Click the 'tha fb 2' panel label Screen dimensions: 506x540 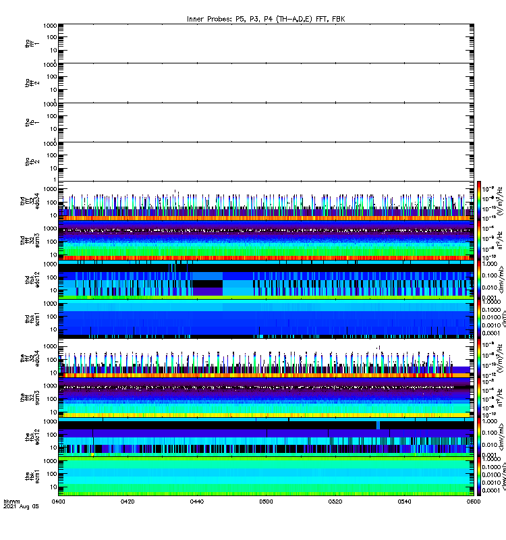pos(32,161)
